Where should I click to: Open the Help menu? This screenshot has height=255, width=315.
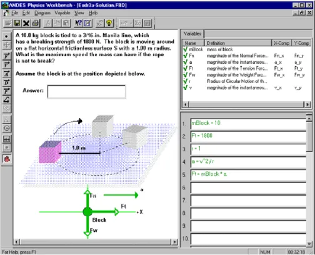tap(93, 13)
